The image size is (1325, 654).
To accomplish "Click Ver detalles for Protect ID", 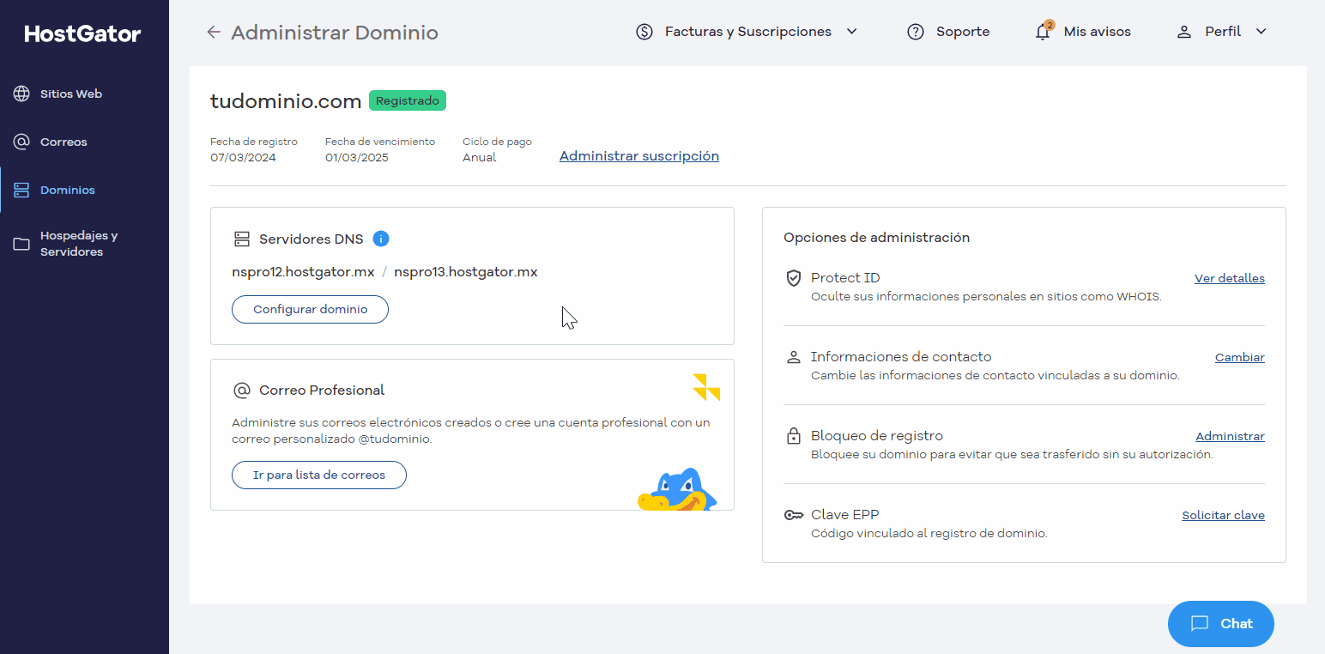I will (x=1230, y=278).
